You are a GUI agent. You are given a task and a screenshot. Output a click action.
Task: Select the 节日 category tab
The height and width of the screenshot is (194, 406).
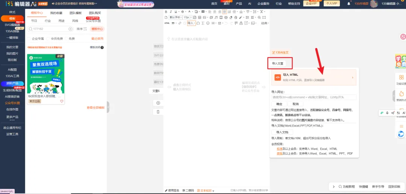(34, 21)
